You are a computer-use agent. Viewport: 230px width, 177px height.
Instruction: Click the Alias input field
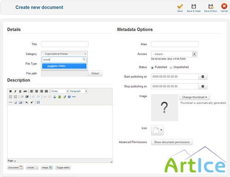(175, 44)
